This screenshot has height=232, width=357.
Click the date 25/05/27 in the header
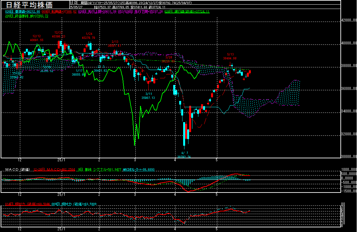(x=76, y=7)
